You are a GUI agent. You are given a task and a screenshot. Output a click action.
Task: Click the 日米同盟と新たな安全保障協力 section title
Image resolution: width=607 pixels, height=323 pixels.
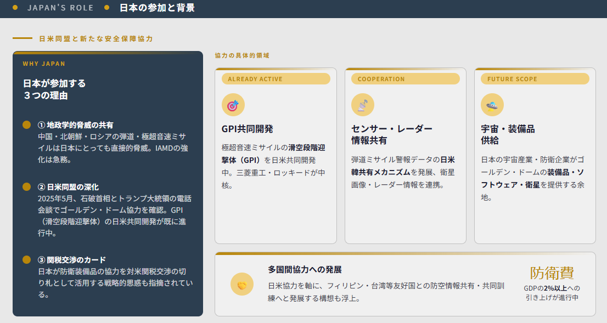pos(96,39)
